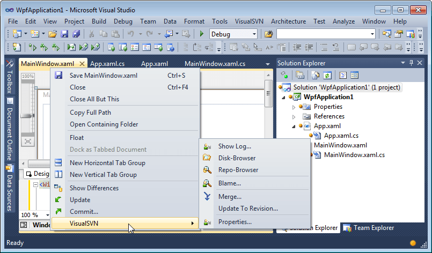Choose Float in context menu
The image size is (432, 253).
click(x=125, y=138)
